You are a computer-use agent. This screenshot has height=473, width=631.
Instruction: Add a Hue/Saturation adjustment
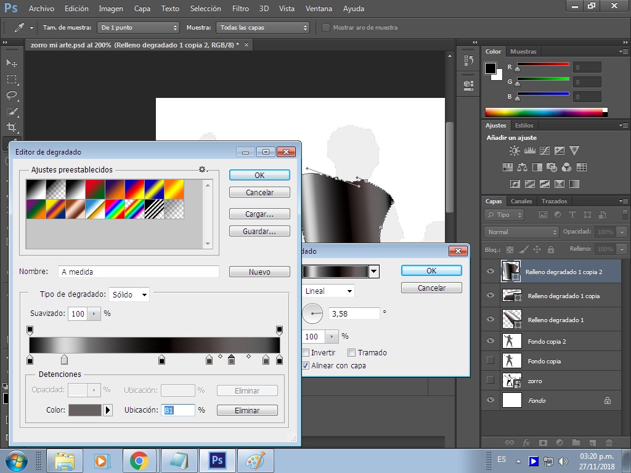[508, 168]
